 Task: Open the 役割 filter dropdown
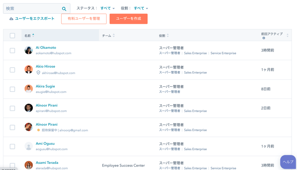pos(141,8)
